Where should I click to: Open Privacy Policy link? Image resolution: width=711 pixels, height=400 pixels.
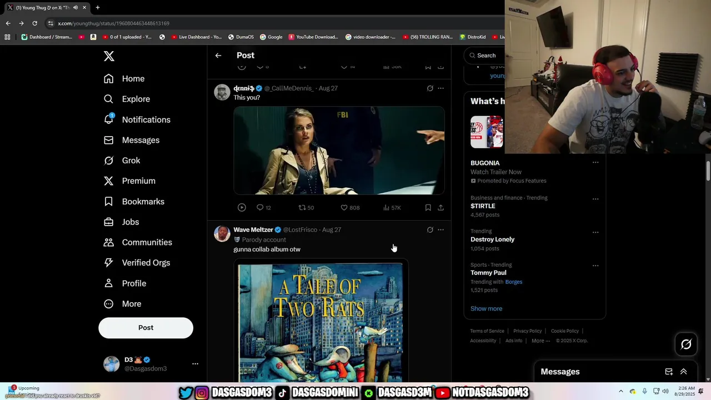pyautogui.click(x=527, y=331)
